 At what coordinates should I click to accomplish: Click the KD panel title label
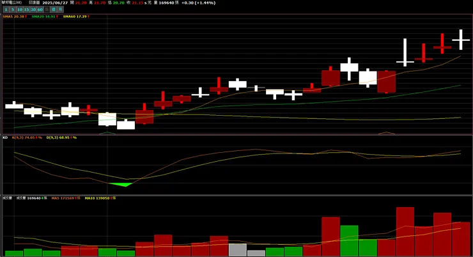pos(5,137)
